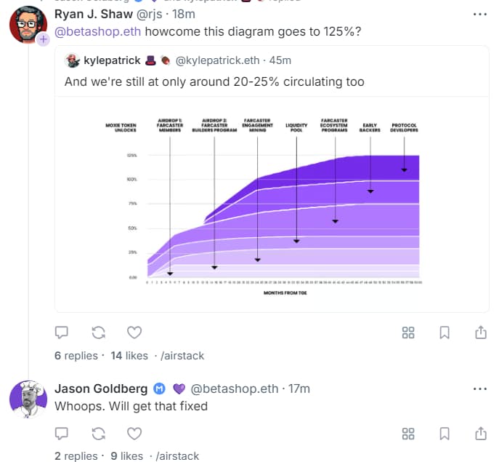Open more options on Ryan's post
Viewport: 499px width, 462px height.
coord(480,14)
